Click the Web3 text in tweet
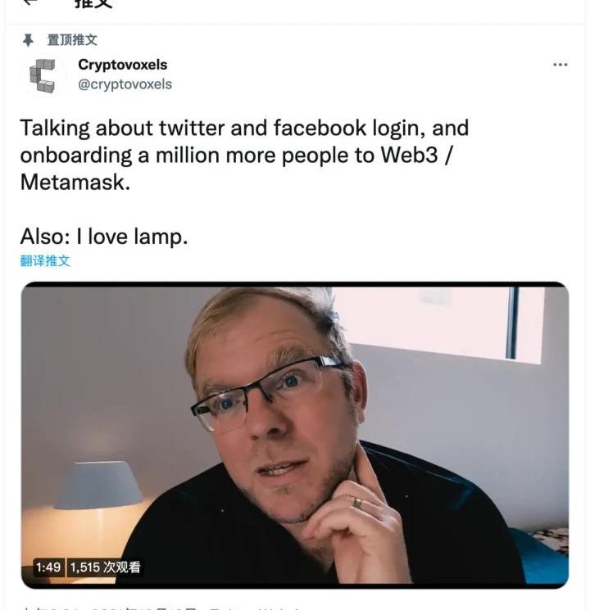Screen dimensions: 590x610 click(409, 155)
